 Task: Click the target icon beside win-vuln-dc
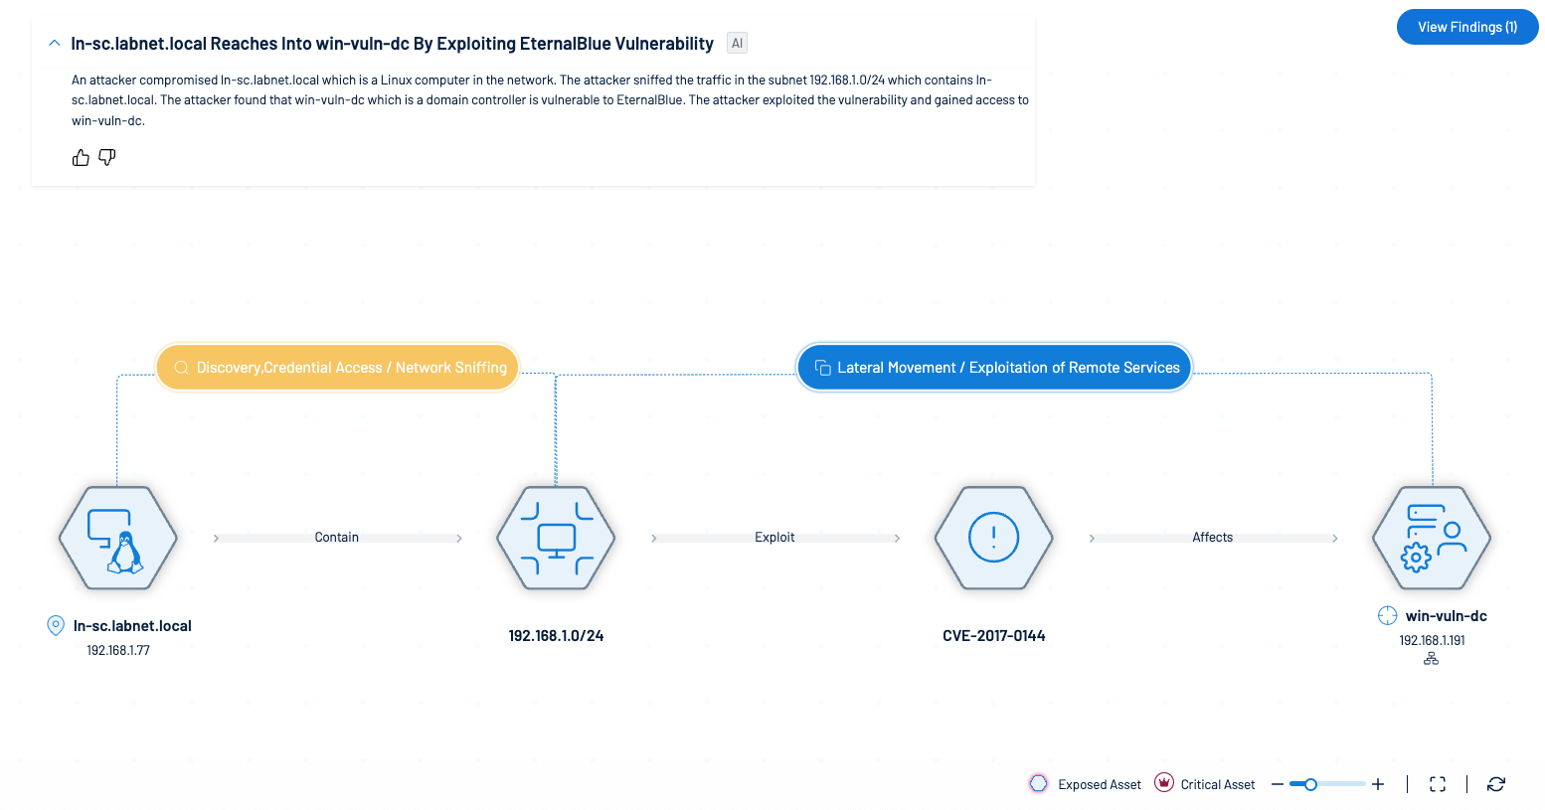[1388, 615]
